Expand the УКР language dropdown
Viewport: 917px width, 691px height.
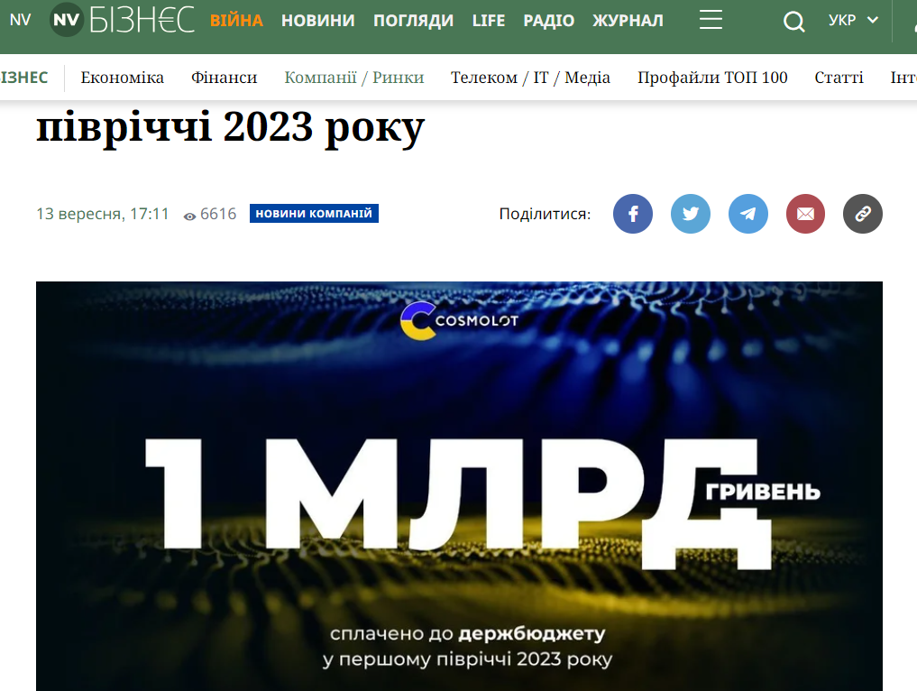click(x=853, y=21)
